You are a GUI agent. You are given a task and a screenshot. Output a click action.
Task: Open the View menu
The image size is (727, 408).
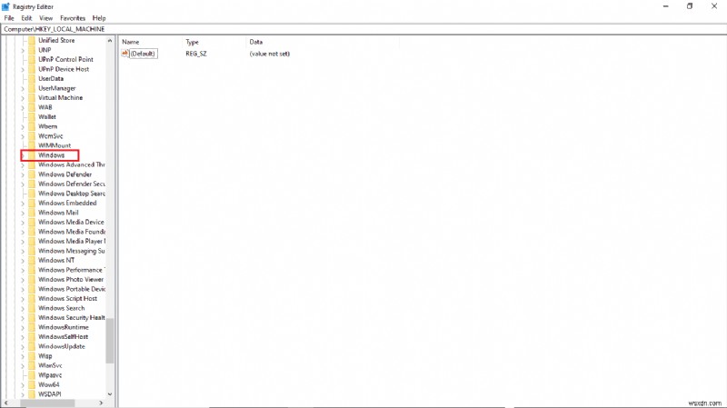coord(46,18)
